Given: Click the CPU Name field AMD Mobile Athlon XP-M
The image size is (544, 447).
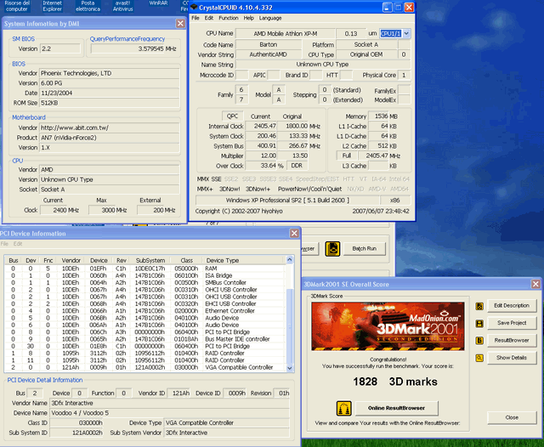Looking at the screenshot, I should (x=286, y=34).
